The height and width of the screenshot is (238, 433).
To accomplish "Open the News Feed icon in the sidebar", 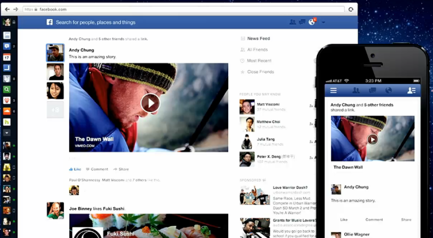I will tap(7, 35).
